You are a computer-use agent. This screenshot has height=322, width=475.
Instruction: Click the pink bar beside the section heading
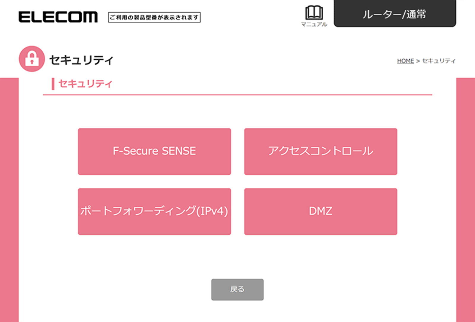pyautogui.click(x=53, y=84)
